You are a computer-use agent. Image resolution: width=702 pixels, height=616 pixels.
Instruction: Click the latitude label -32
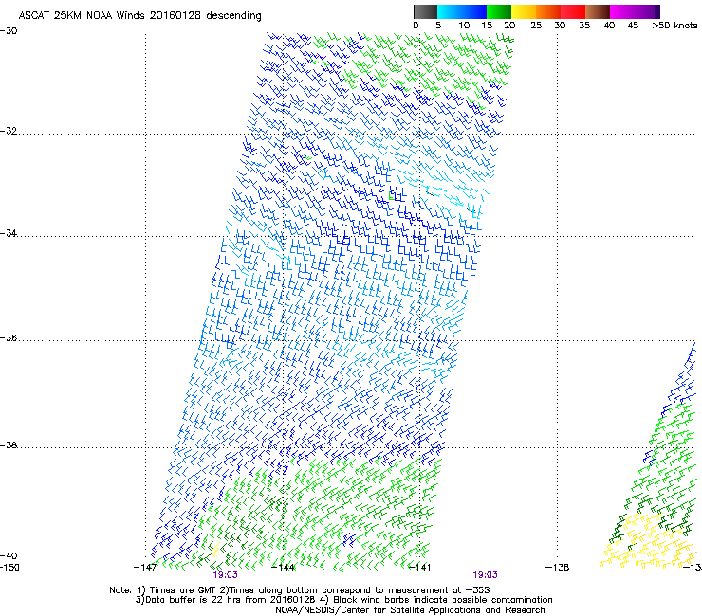coord(9,131)
